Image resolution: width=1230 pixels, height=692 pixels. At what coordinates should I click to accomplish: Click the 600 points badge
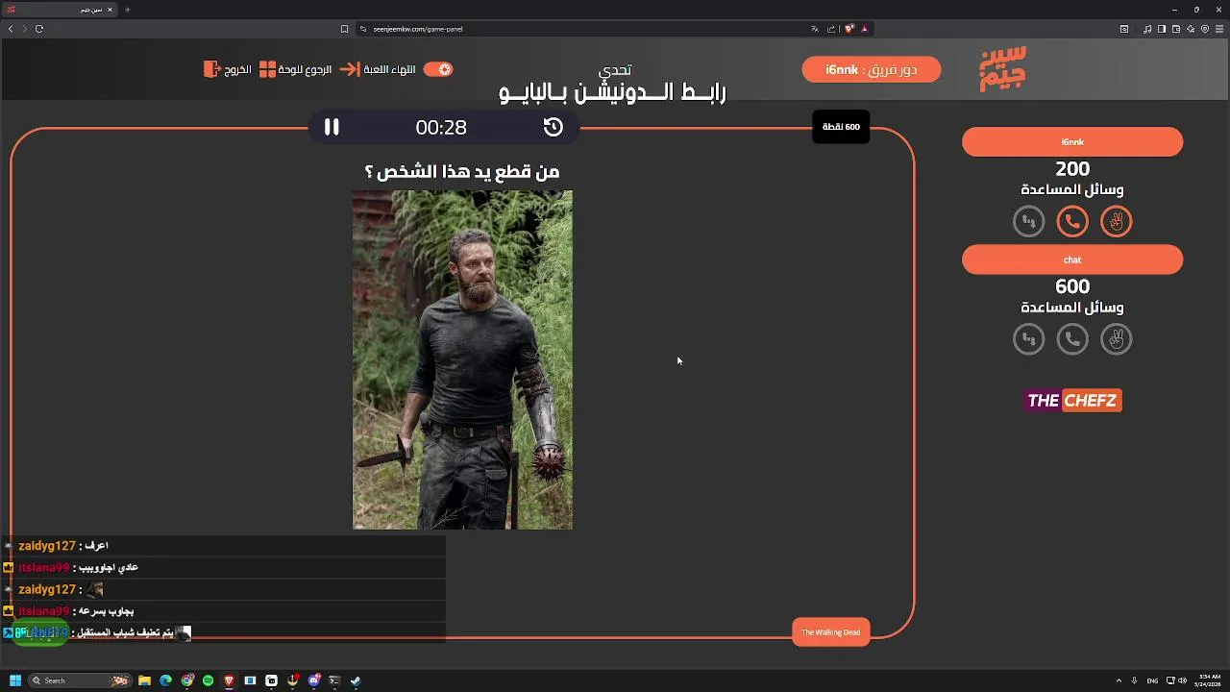click(x=841, y=127)
